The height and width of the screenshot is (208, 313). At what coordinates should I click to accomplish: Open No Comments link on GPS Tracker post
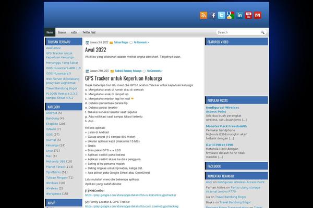coord(155,71)
